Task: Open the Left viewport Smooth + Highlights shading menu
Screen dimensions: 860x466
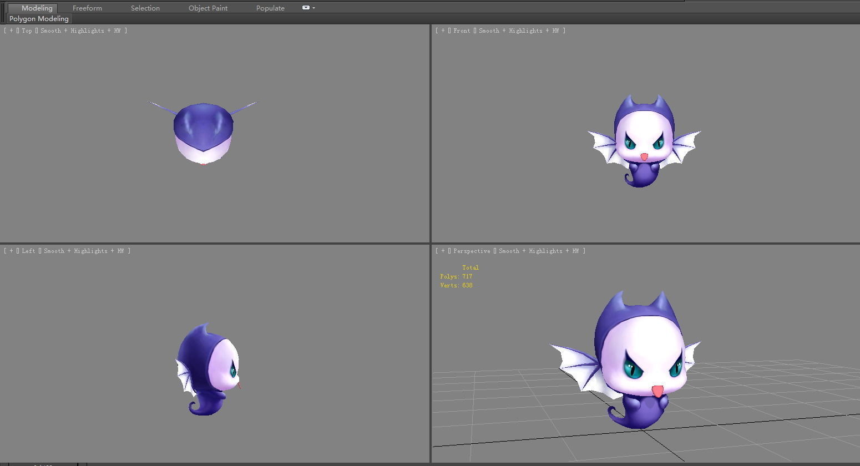Action: click(84, 251)
